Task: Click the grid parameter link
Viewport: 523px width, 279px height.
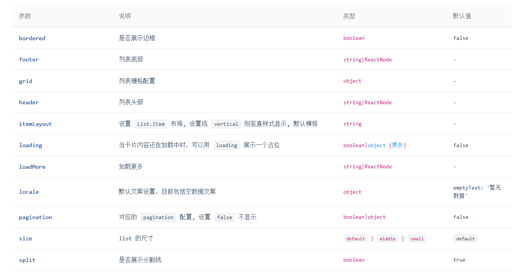Action: 25,81
